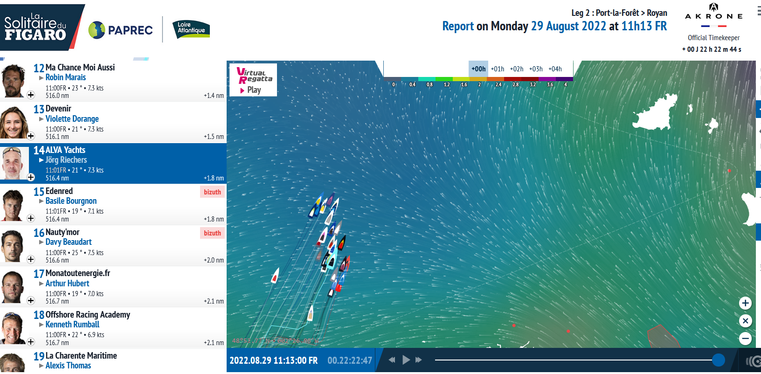Step the timeline forward

[x=419, y=360]
